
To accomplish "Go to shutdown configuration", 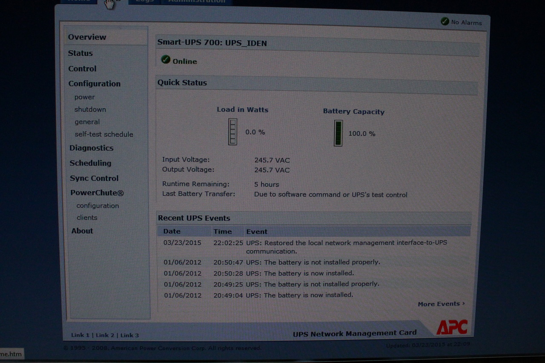I will [x=90, y=109].
